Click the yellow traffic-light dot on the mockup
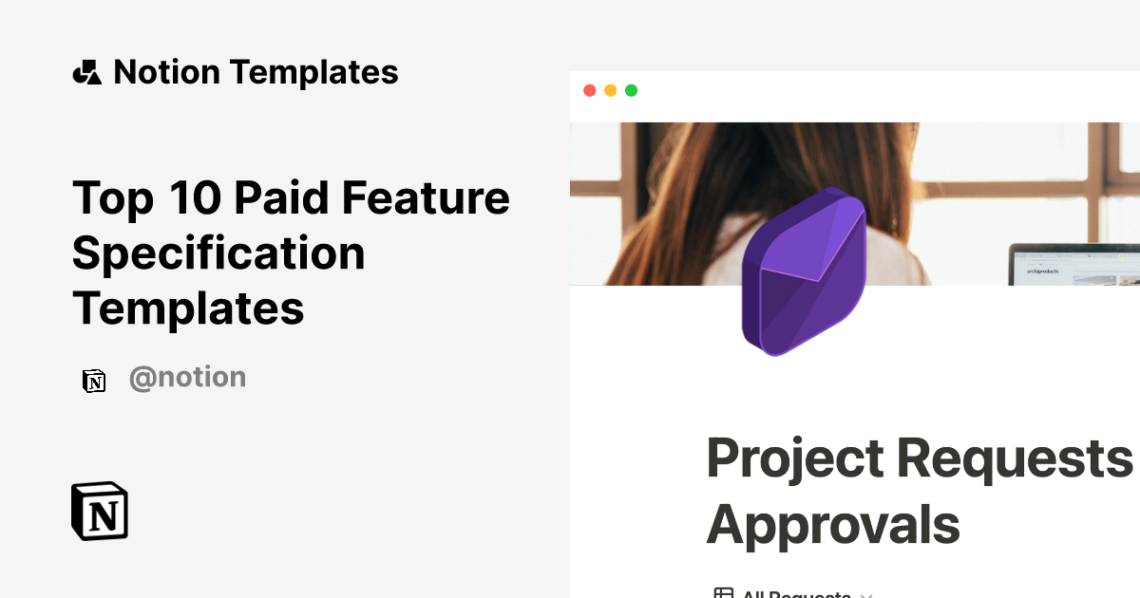This screenshot has height=598, width=1140. [611, 90]
